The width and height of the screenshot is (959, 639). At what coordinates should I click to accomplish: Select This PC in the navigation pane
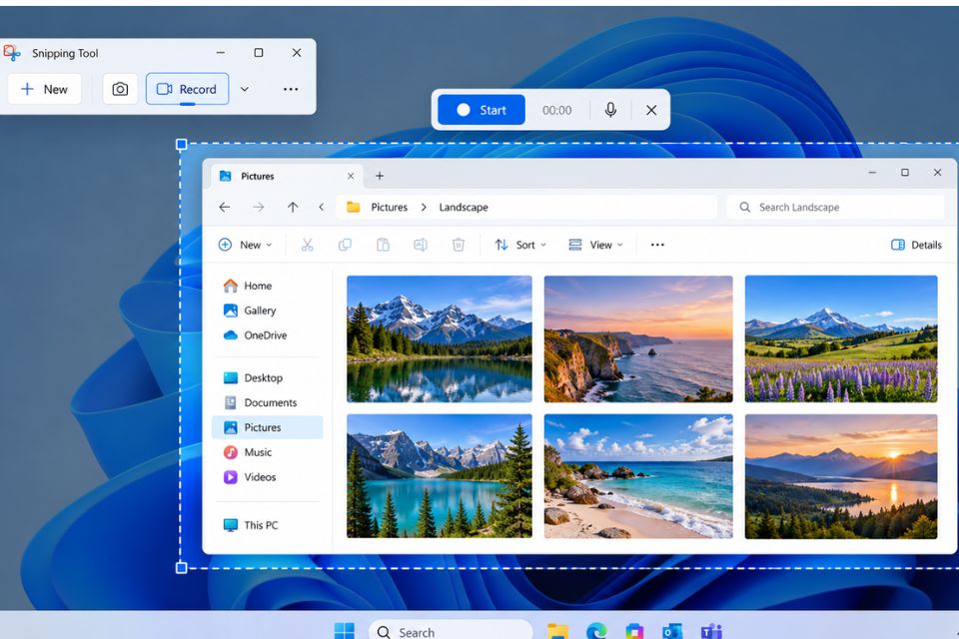click(x=269, y=525)
